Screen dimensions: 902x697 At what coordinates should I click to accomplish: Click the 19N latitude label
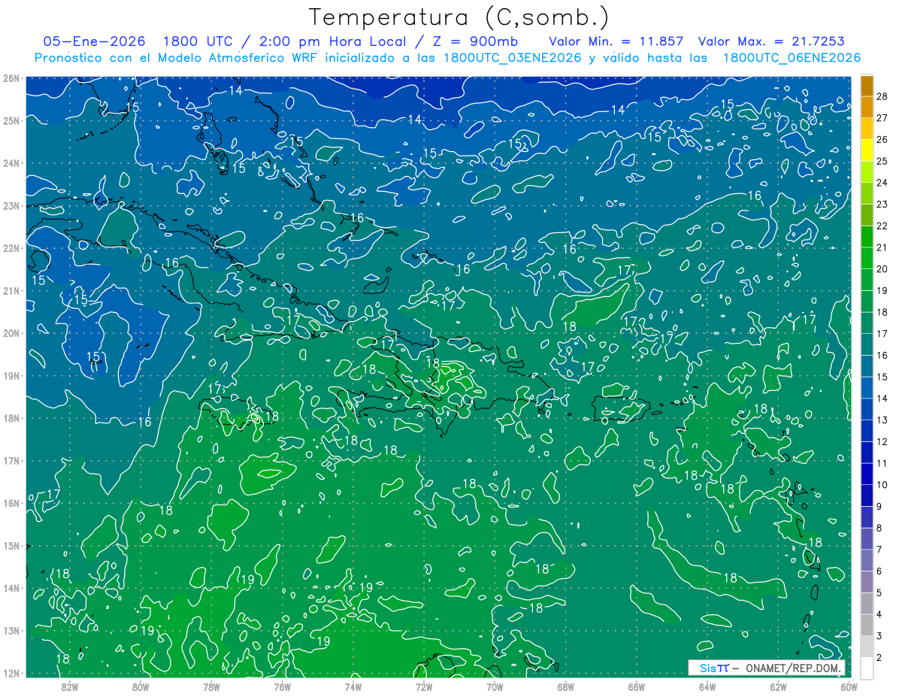pyautogui.click(x=11, y=376)
